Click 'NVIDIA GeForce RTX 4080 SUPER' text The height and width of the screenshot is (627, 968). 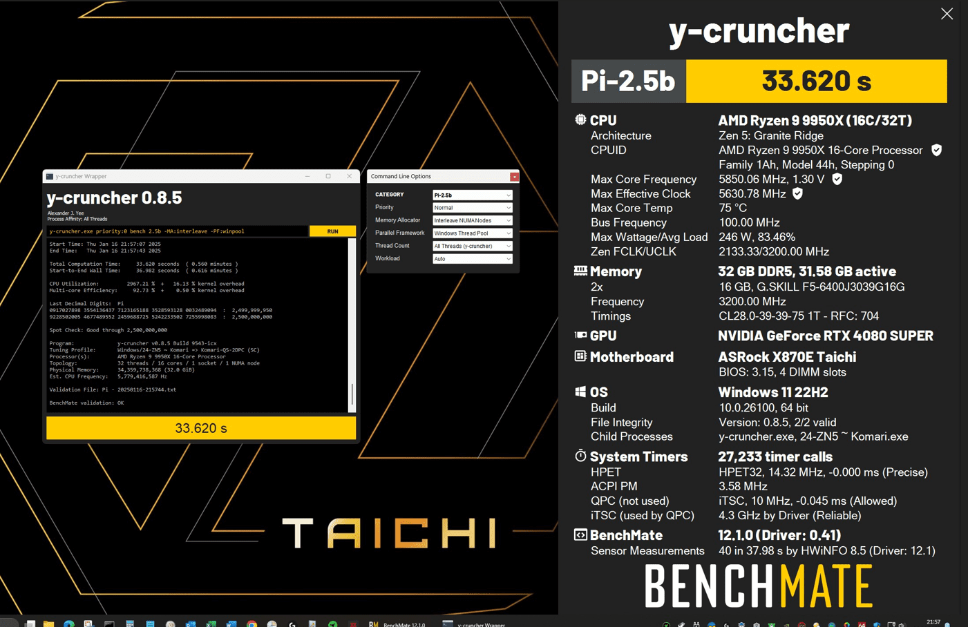click(826, 336)
